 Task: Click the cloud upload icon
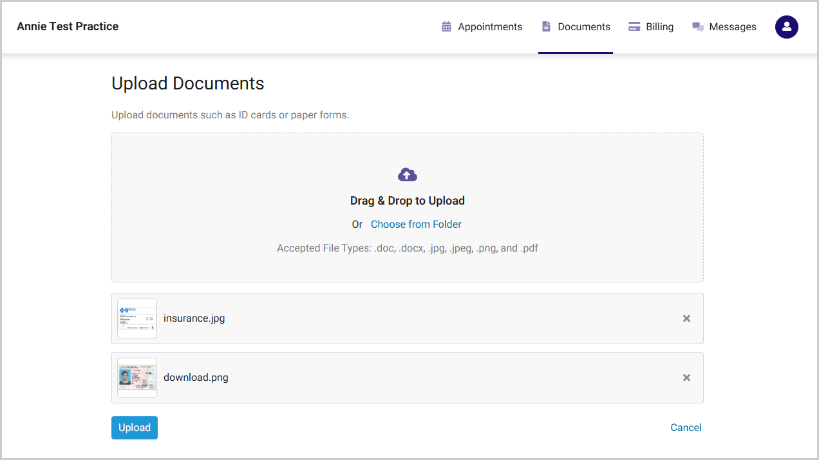408,174
